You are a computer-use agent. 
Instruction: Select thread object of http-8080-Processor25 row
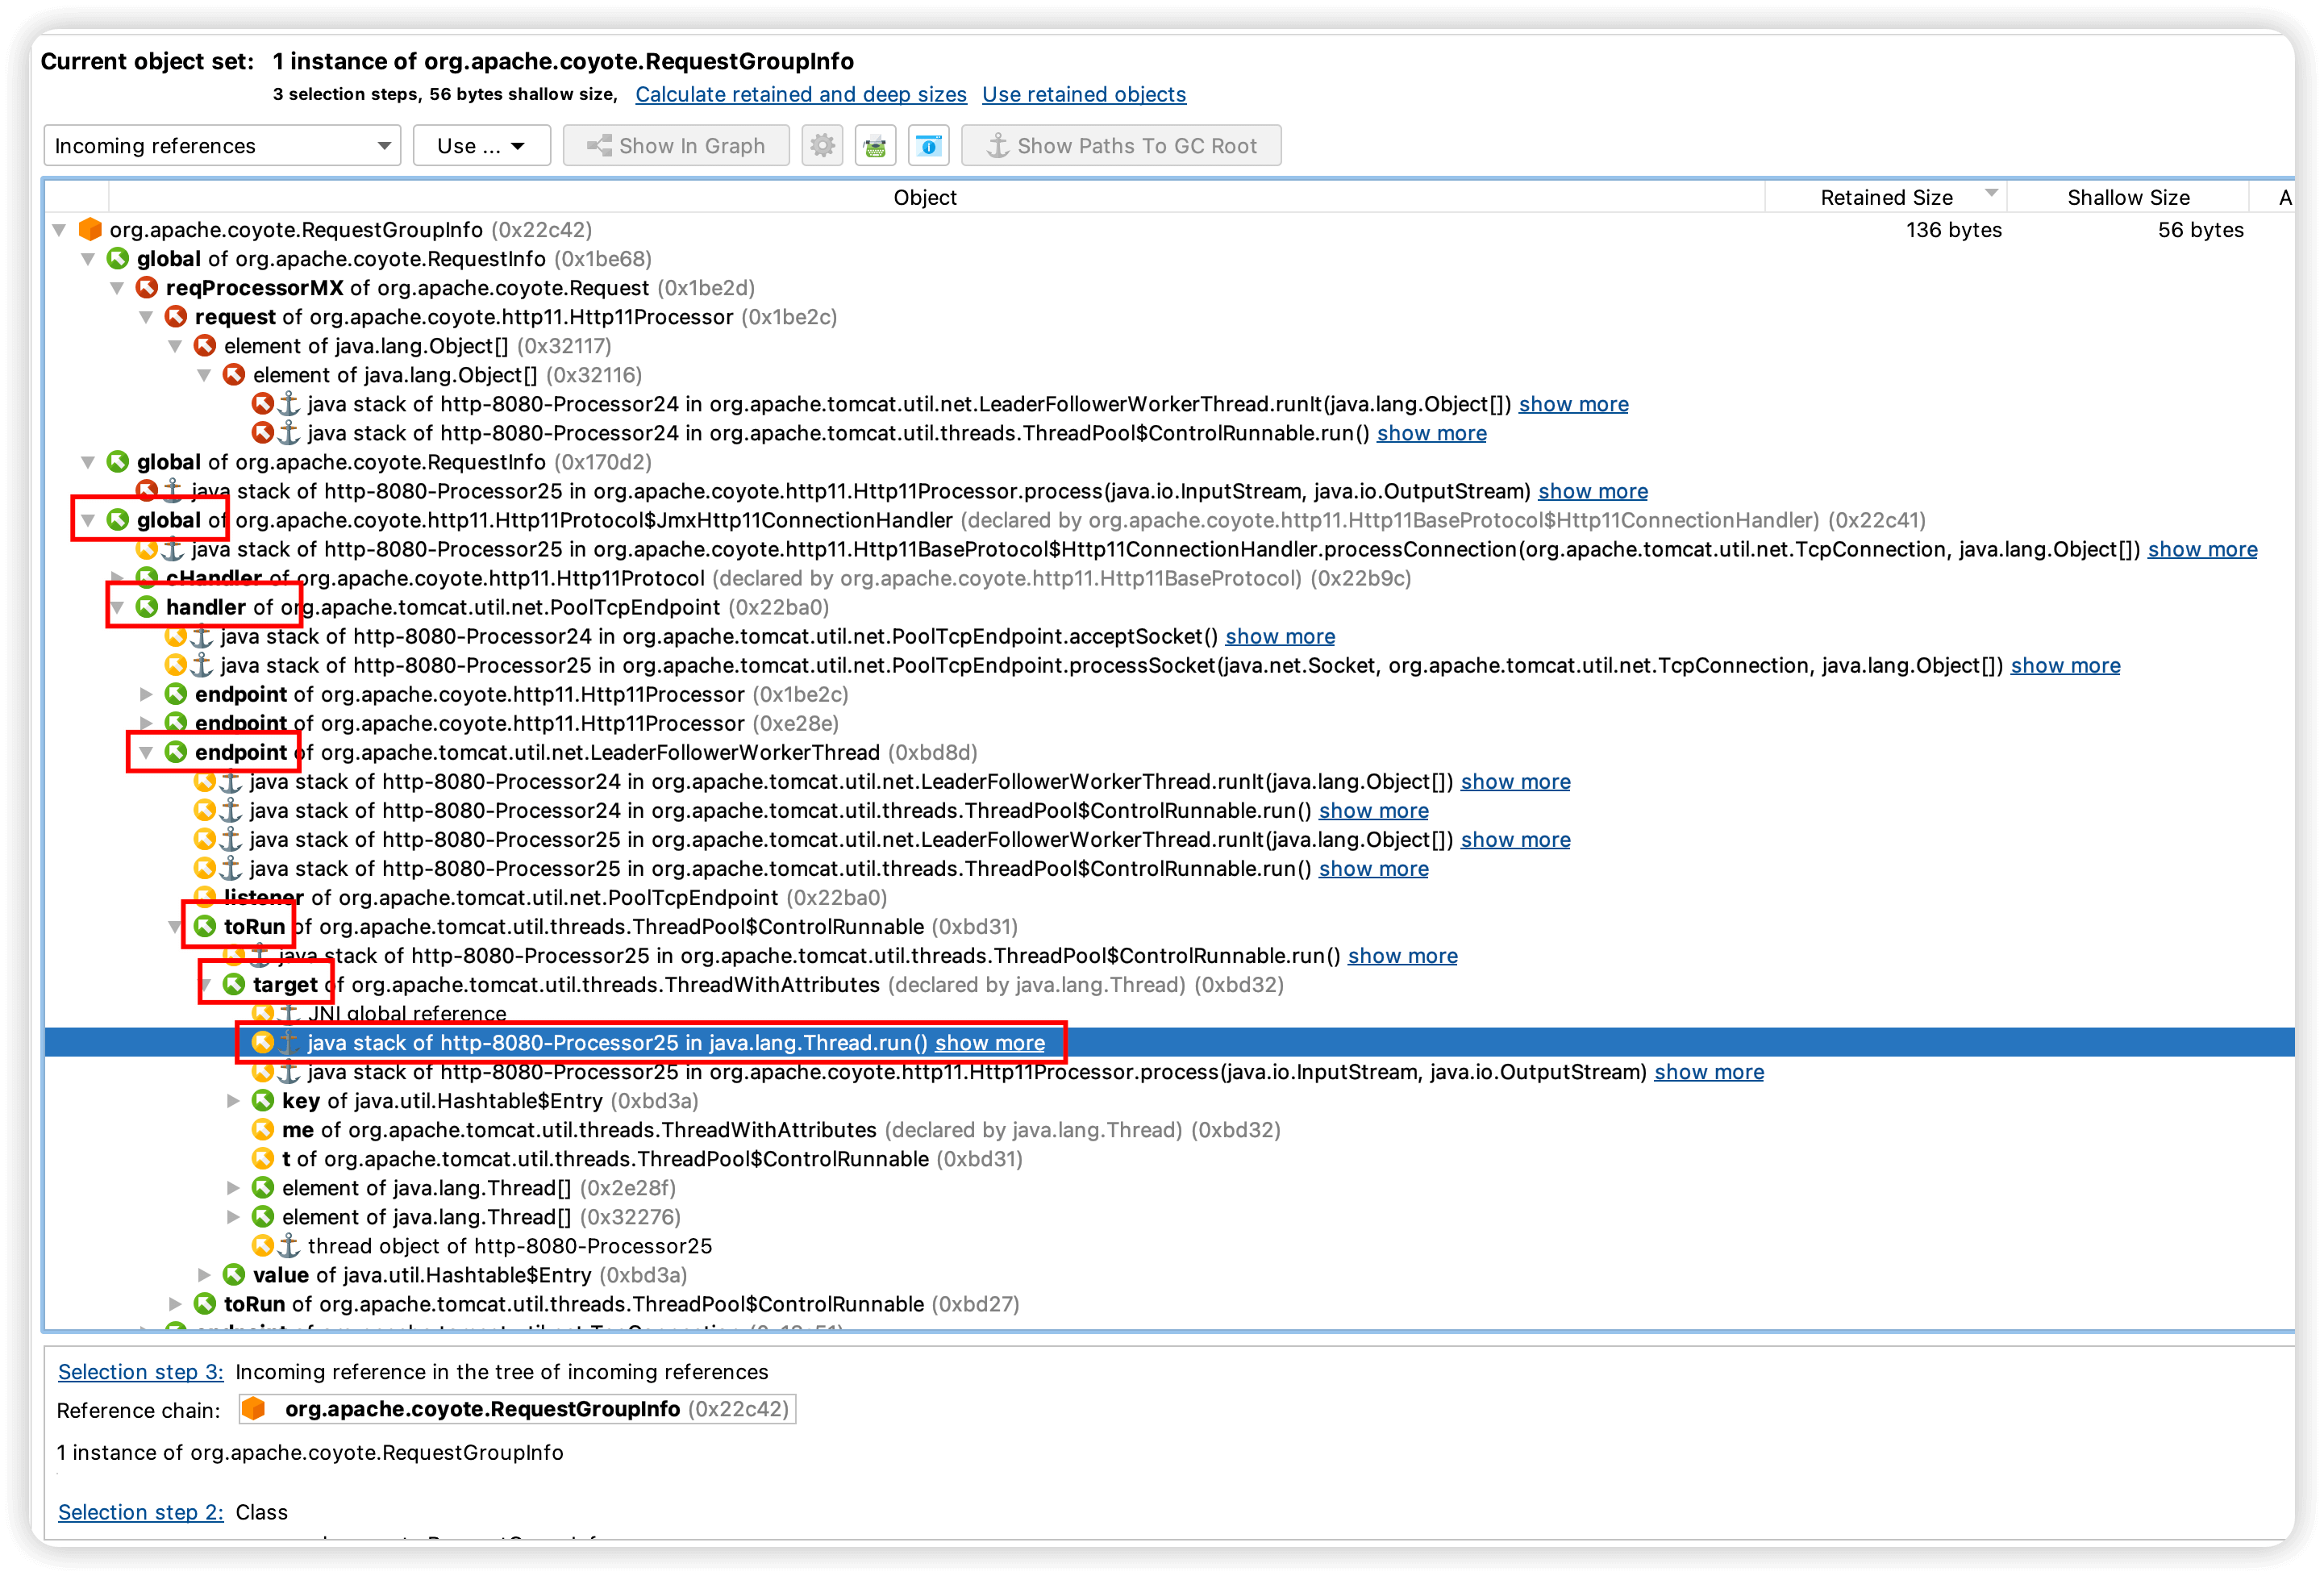pyautogui.click(x=1169, y=1246)
